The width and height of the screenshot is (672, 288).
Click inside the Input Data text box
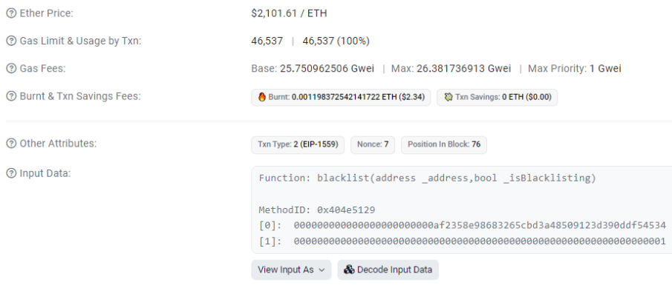pyautogui.click(x=462, y=210)
